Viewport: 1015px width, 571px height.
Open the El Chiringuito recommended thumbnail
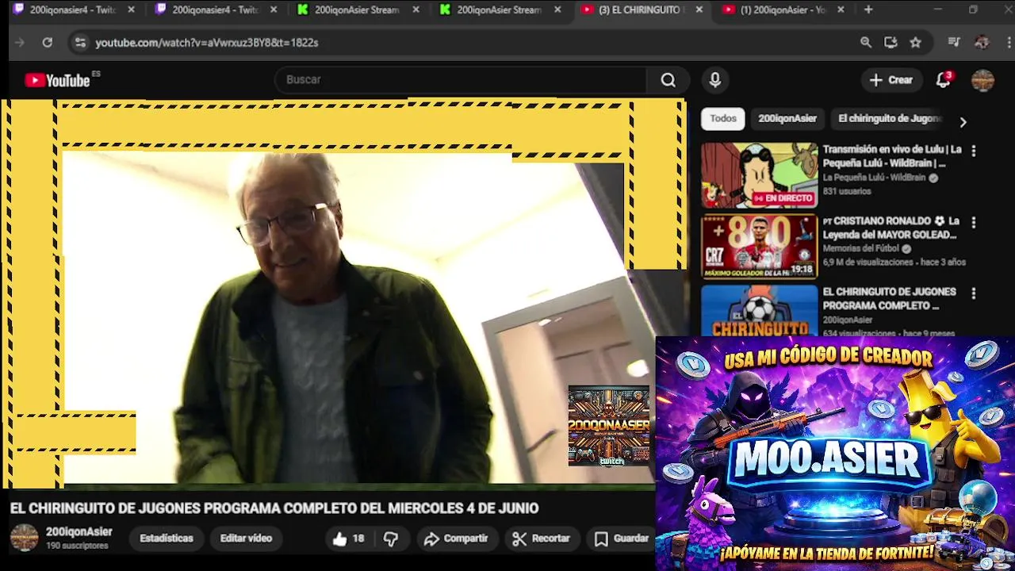click(759, 310)
